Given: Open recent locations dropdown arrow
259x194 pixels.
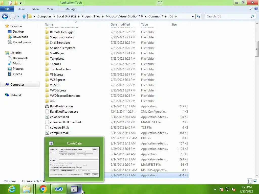Looking at the screenshot, I should click(x=18, y=16).
